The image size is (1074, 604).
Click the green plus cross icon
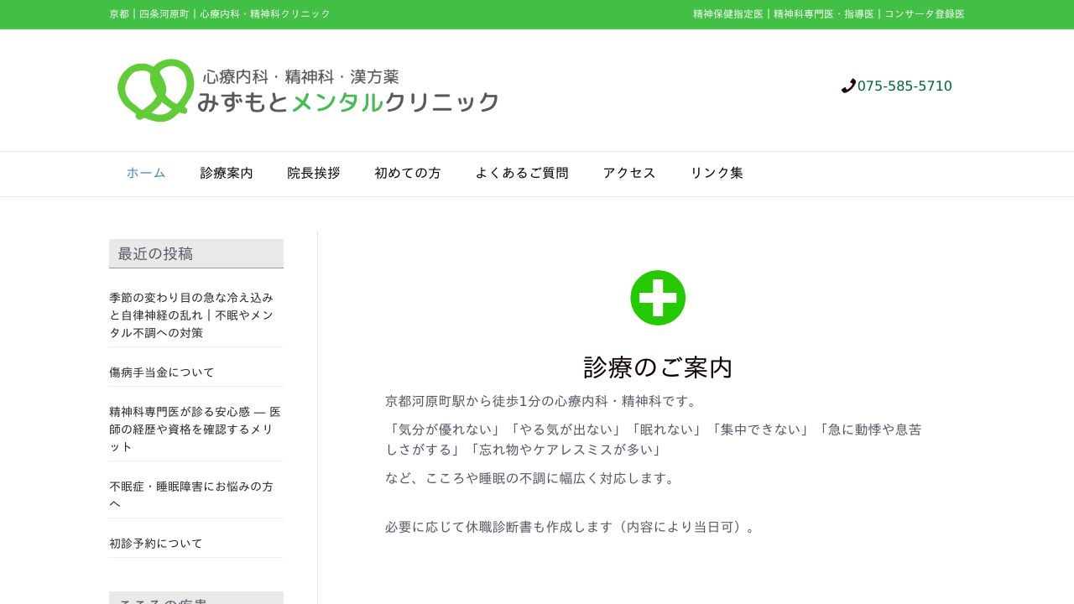click(x=658, y=298)
